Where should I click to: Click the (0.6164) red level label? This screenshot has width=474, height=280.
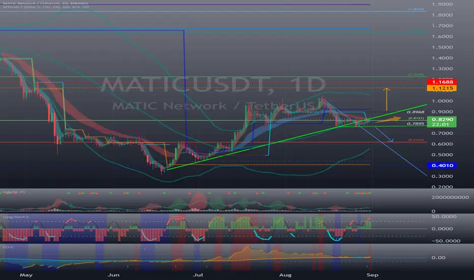[x=416, y=140]
